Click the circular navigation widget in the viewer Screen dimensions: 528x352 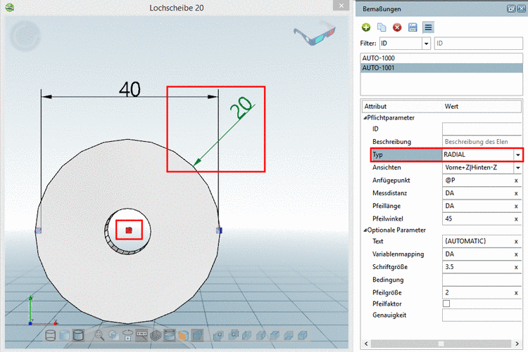25,36
